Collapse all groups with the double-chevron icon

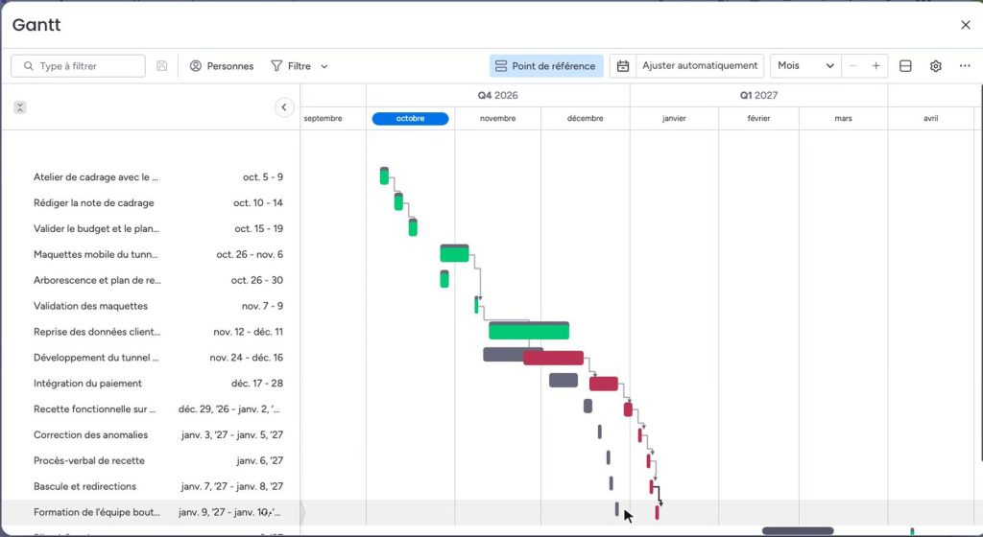pos(20,107)
